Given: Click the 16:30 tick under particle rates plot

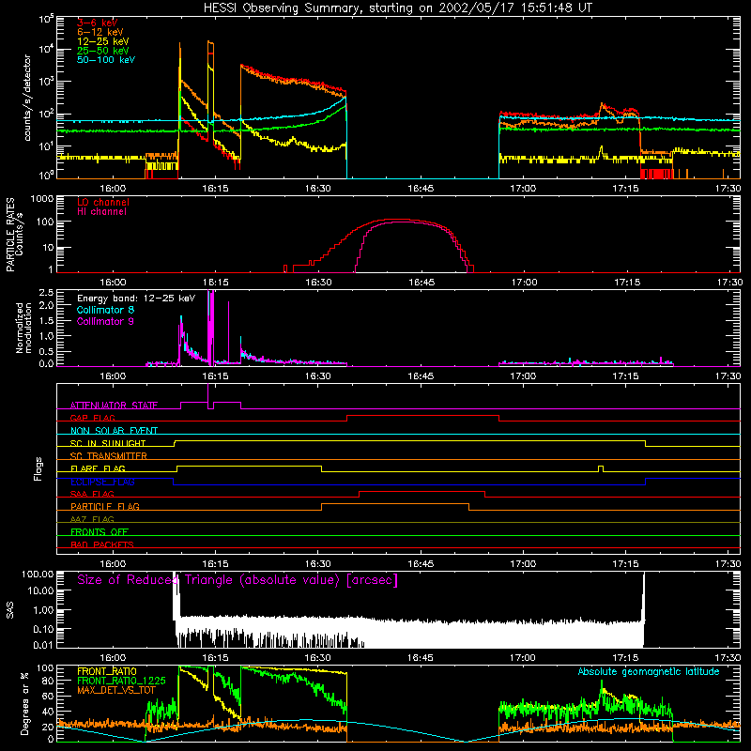Looking at the screenshot, I should pyautogui.click(x=318, y=283).
